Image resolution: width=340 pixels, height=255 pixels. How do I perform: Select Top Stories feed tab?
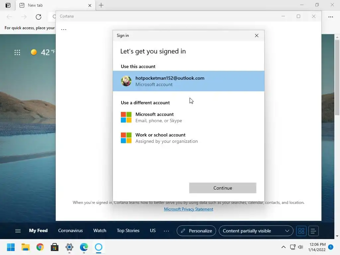click(128, 230)
